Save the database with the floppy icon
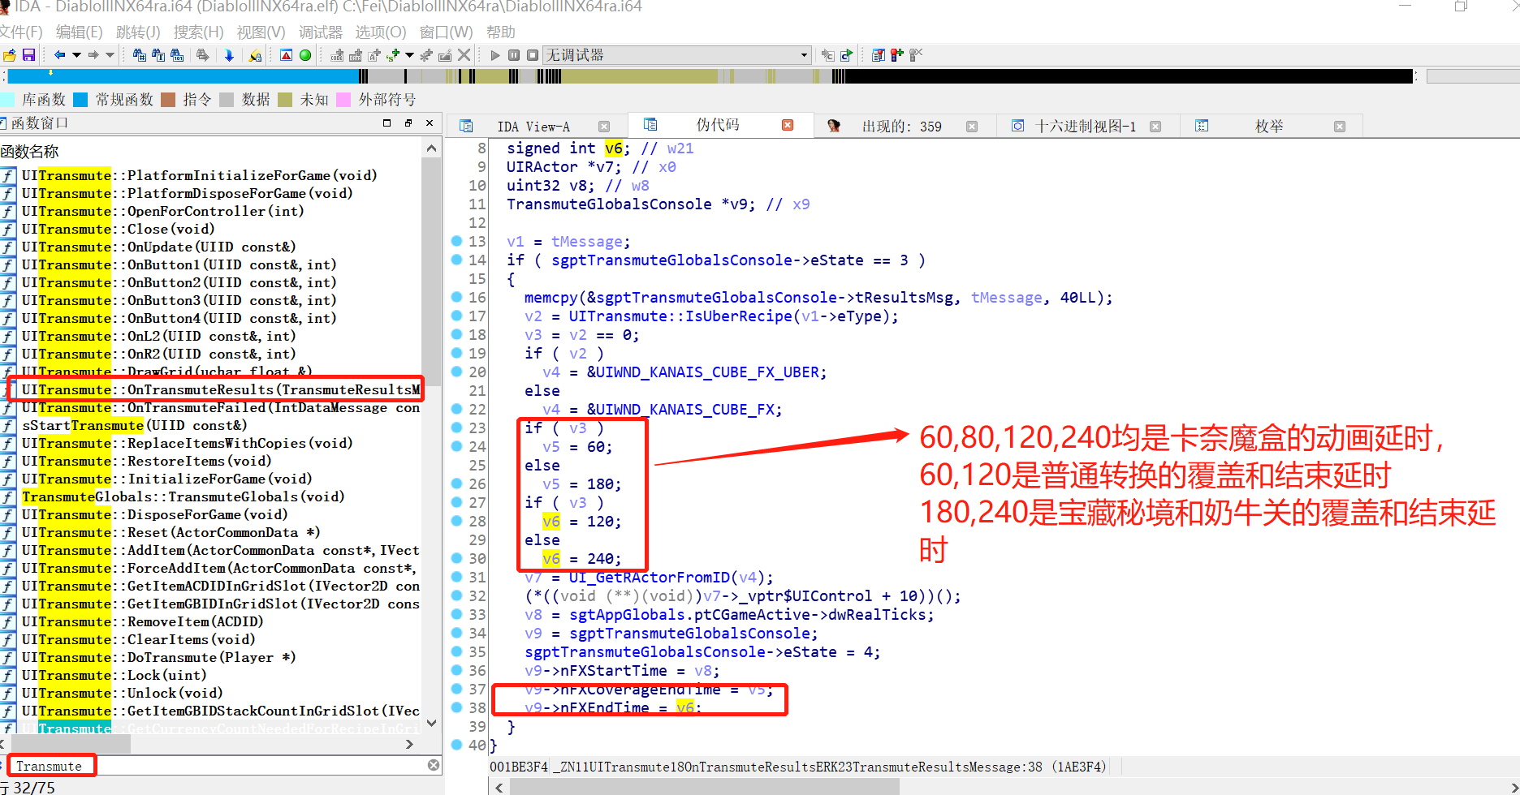The image size is (1520, 795). [x=28, y=55]
